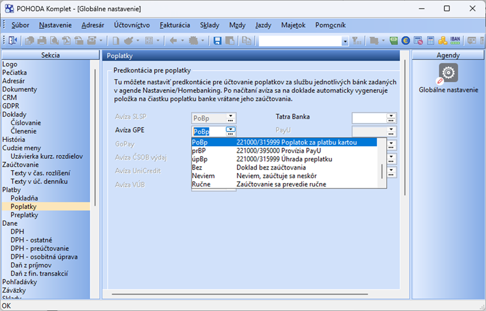Screen dimensions: 486x311
Task: Expand the toolbar search combo box arrow
Action: click(345, 41)
